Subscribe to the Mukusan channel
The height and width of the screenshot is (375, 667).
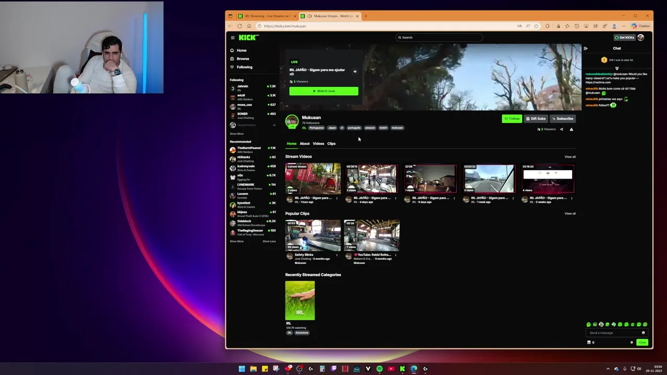(x=563, y=119)
